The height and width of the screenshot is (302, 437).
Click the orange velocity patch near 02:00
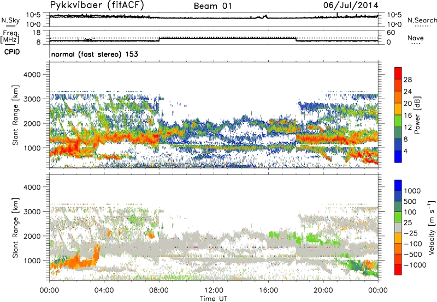pyautogui.click(x=75, y=262)
